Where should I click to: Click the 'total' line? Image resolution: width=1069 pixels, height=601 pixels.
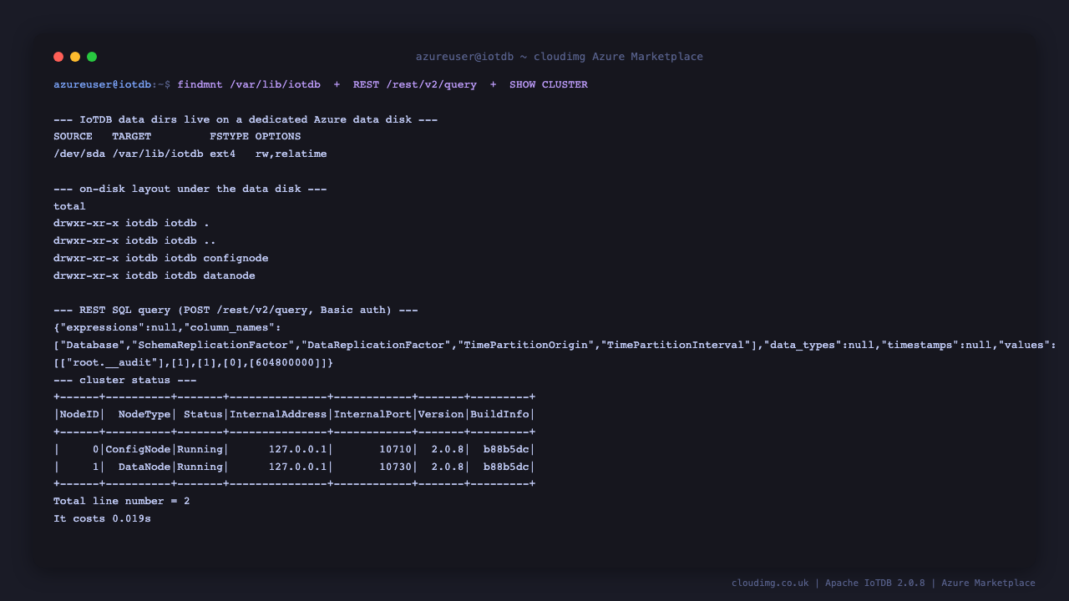pyautogui.click(x=69, y=206)
